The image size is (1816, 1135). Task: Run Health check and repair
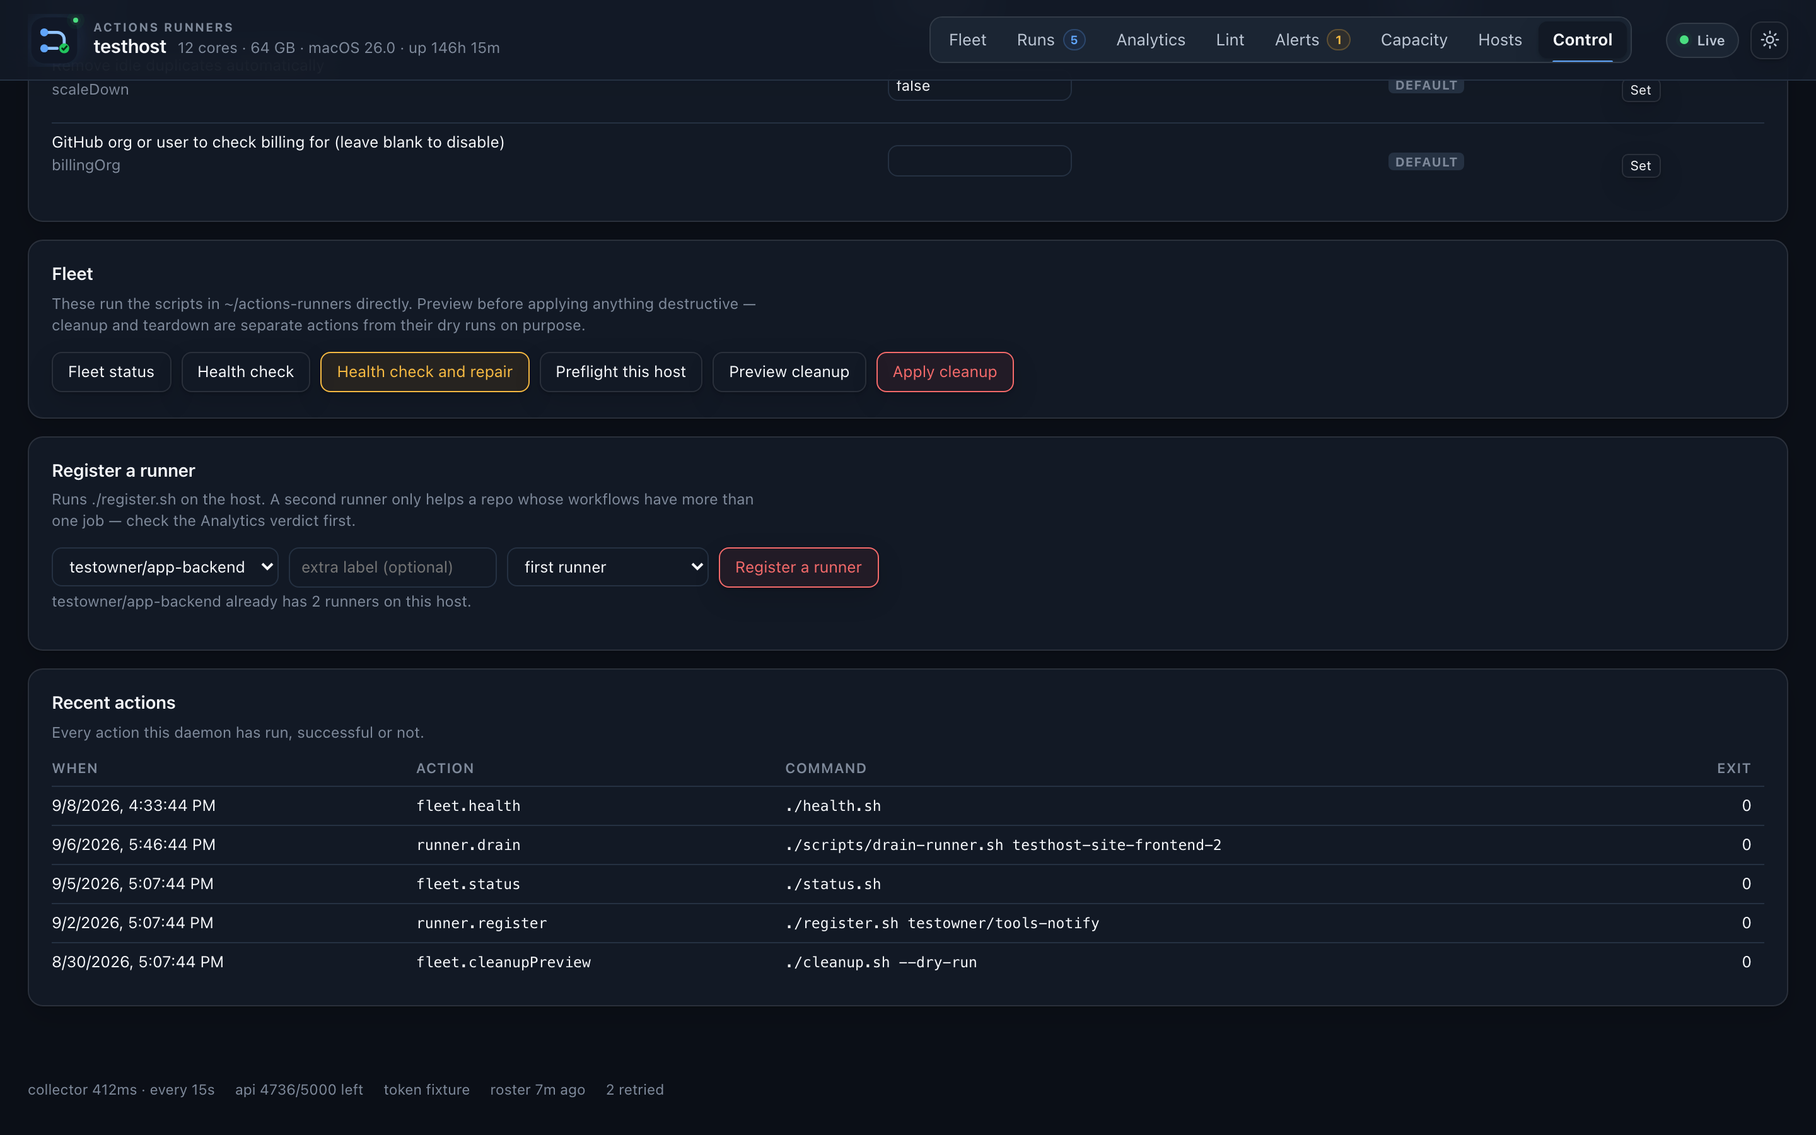pyautogui.click(x=425, y=371)
